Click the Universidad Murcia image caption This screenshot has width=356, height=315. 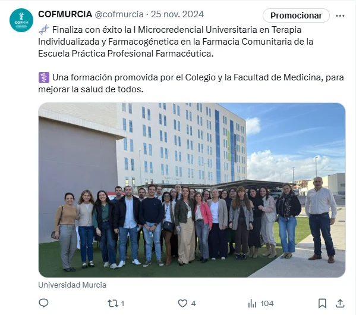[x=72, y=285]
